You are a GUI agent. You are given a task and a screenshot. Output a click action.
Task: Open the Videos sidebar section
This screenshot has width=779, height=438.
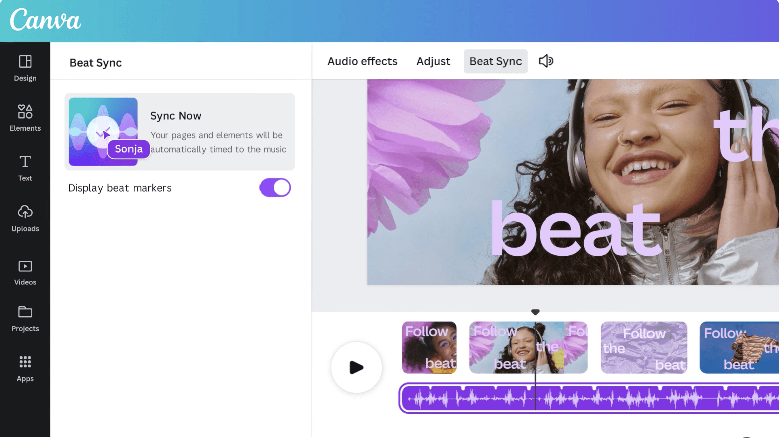25,273
